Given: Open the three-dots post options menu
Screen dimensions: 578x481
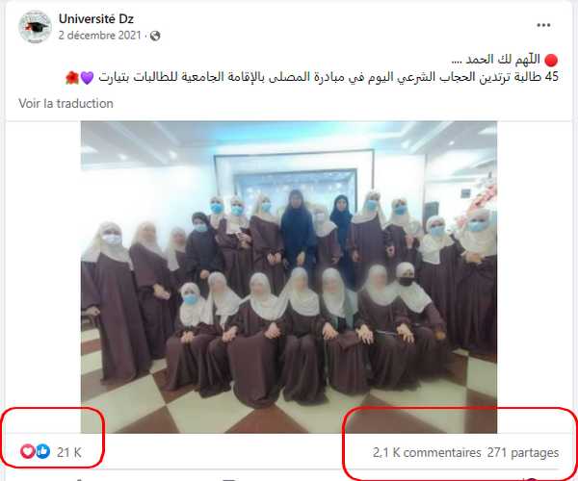Looking at the screenshot, I should click(x=543, y=25).
